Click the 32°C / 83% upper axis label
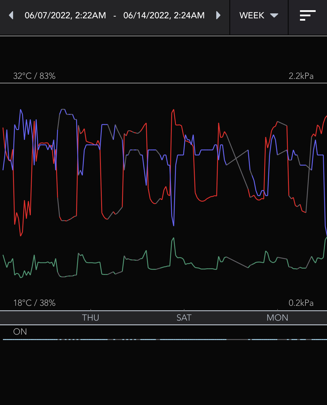 pos(34,76)
